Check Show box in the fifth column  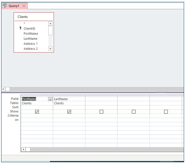click(166, 112)
